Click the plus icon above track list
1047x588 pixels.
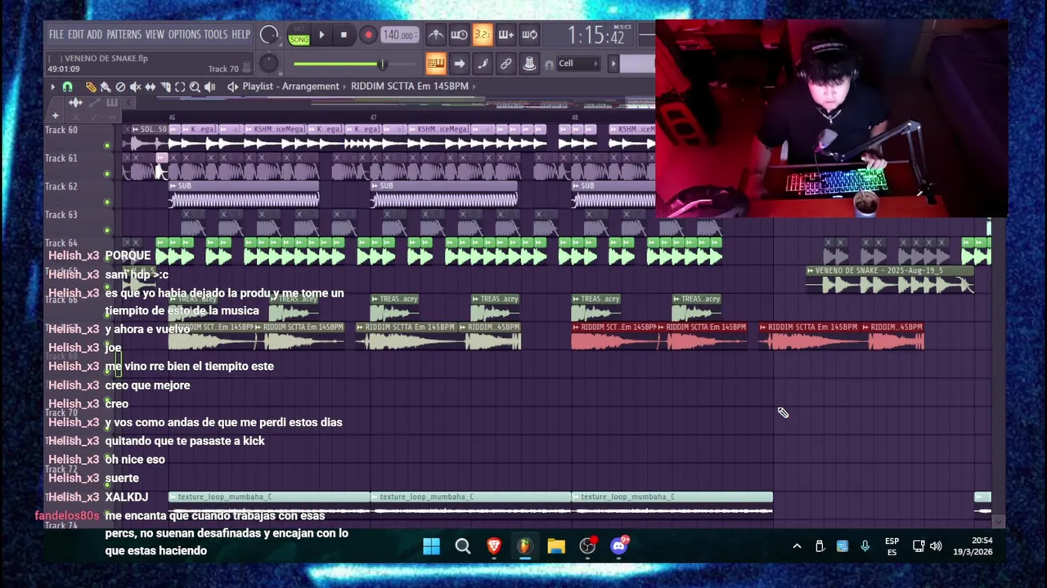click(x=55, y=115)
